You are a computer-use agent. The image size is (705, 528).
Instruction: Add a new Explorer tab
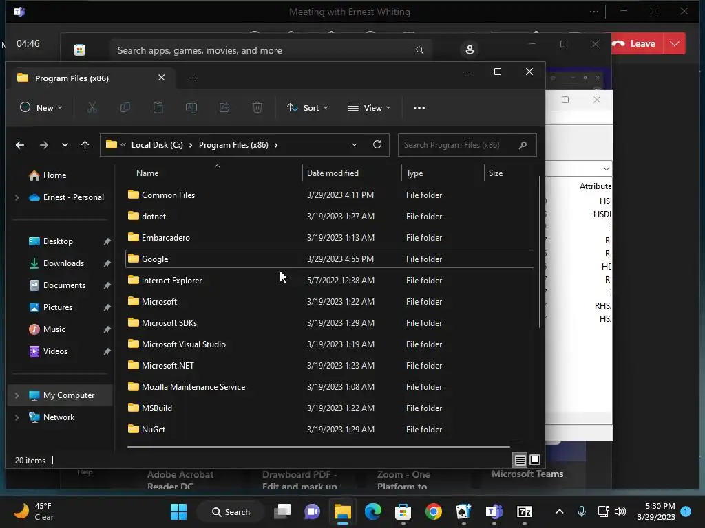click(193, 78)
